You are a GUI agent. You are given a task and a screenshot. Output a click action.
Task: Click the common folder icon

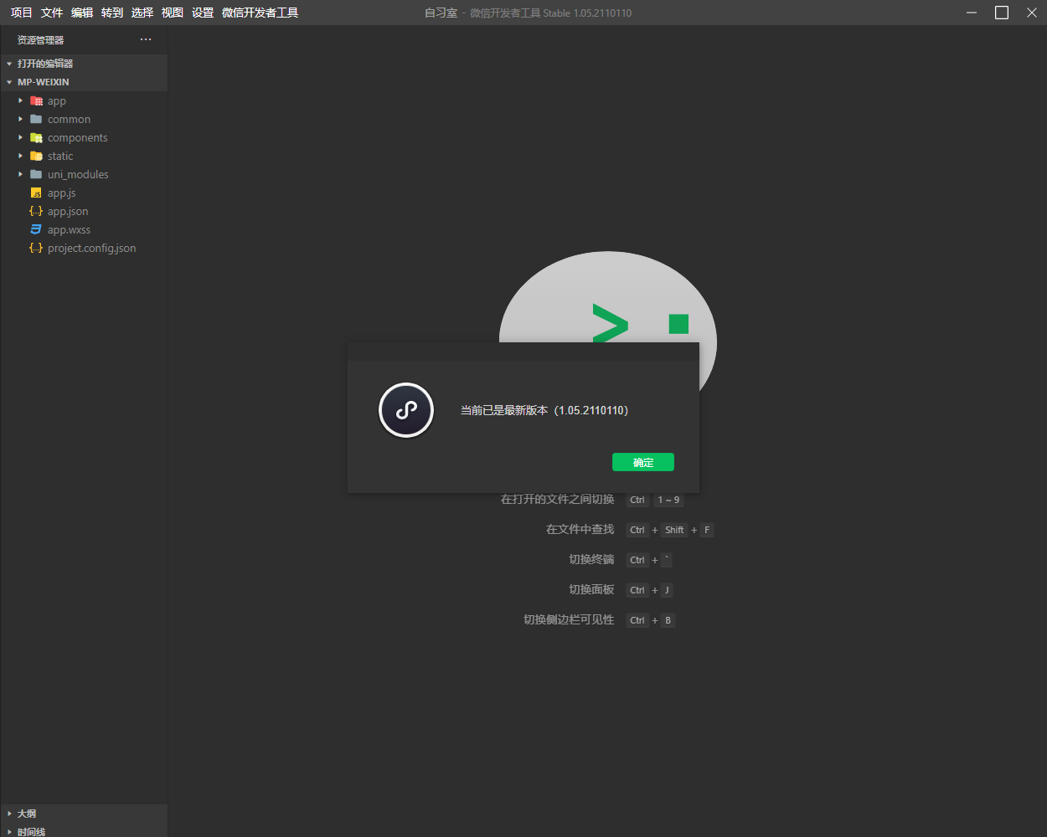coord(36,119)
